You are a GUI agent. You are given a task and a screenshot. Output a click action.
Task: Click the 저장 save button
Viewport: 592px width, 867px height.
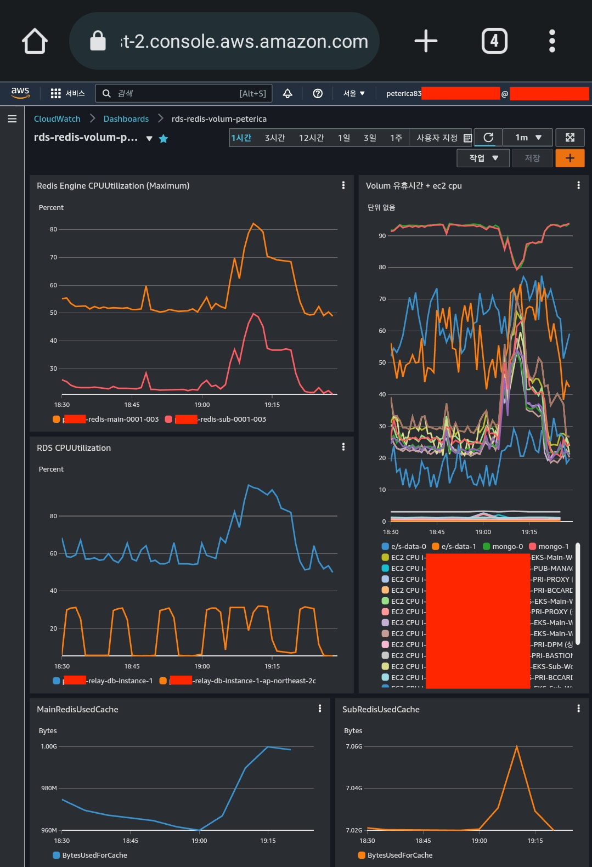click(532, 158)
